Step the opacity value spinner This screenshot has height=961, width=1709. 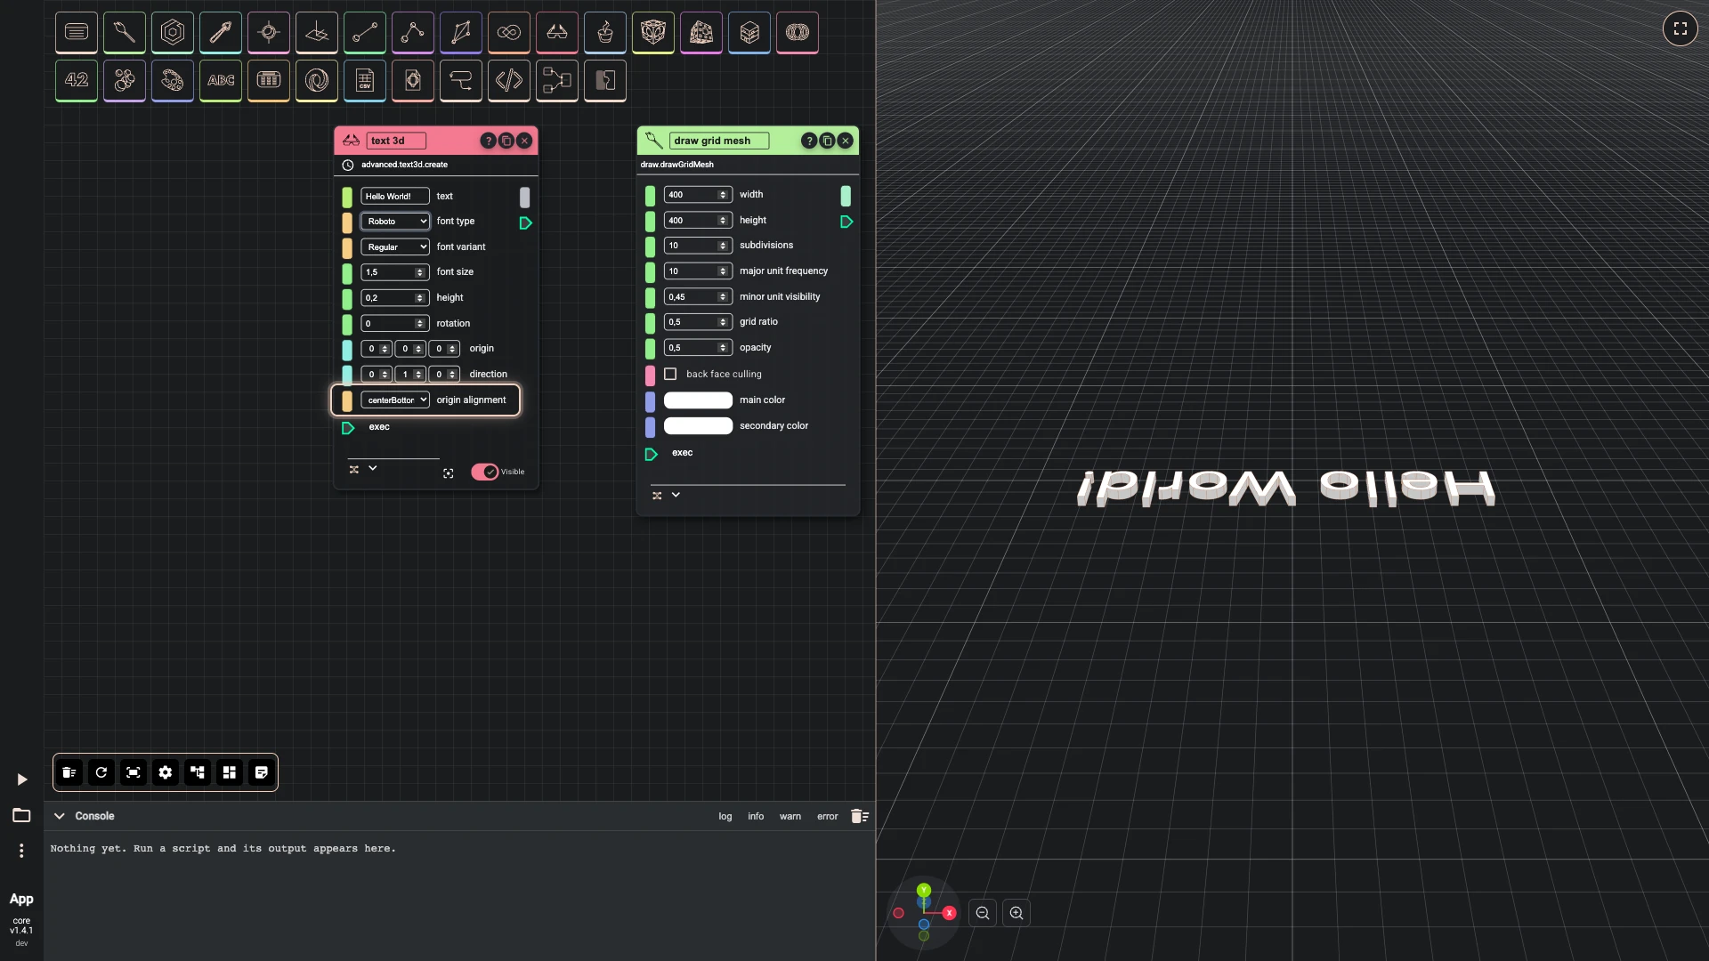point(723,348)
